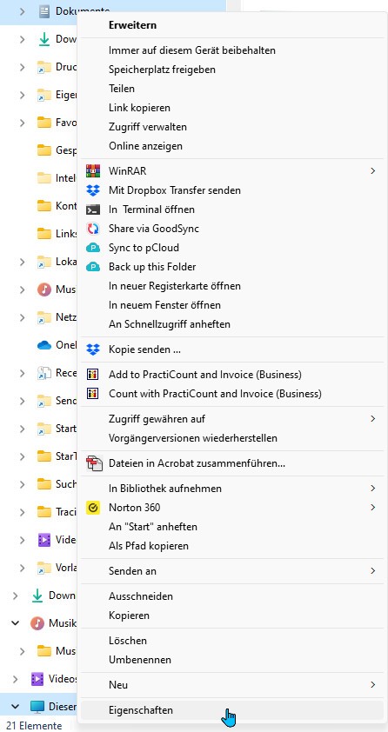Image resolution: width=388 pixels, height=732 pixels.
Task: Click the WinRAR icon in context menu
Action: click(93, 171)
